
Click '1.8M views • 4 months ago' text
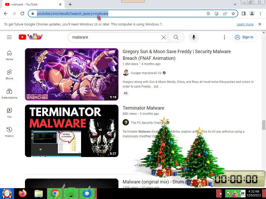pyautogui.click(x=142, y=64)
